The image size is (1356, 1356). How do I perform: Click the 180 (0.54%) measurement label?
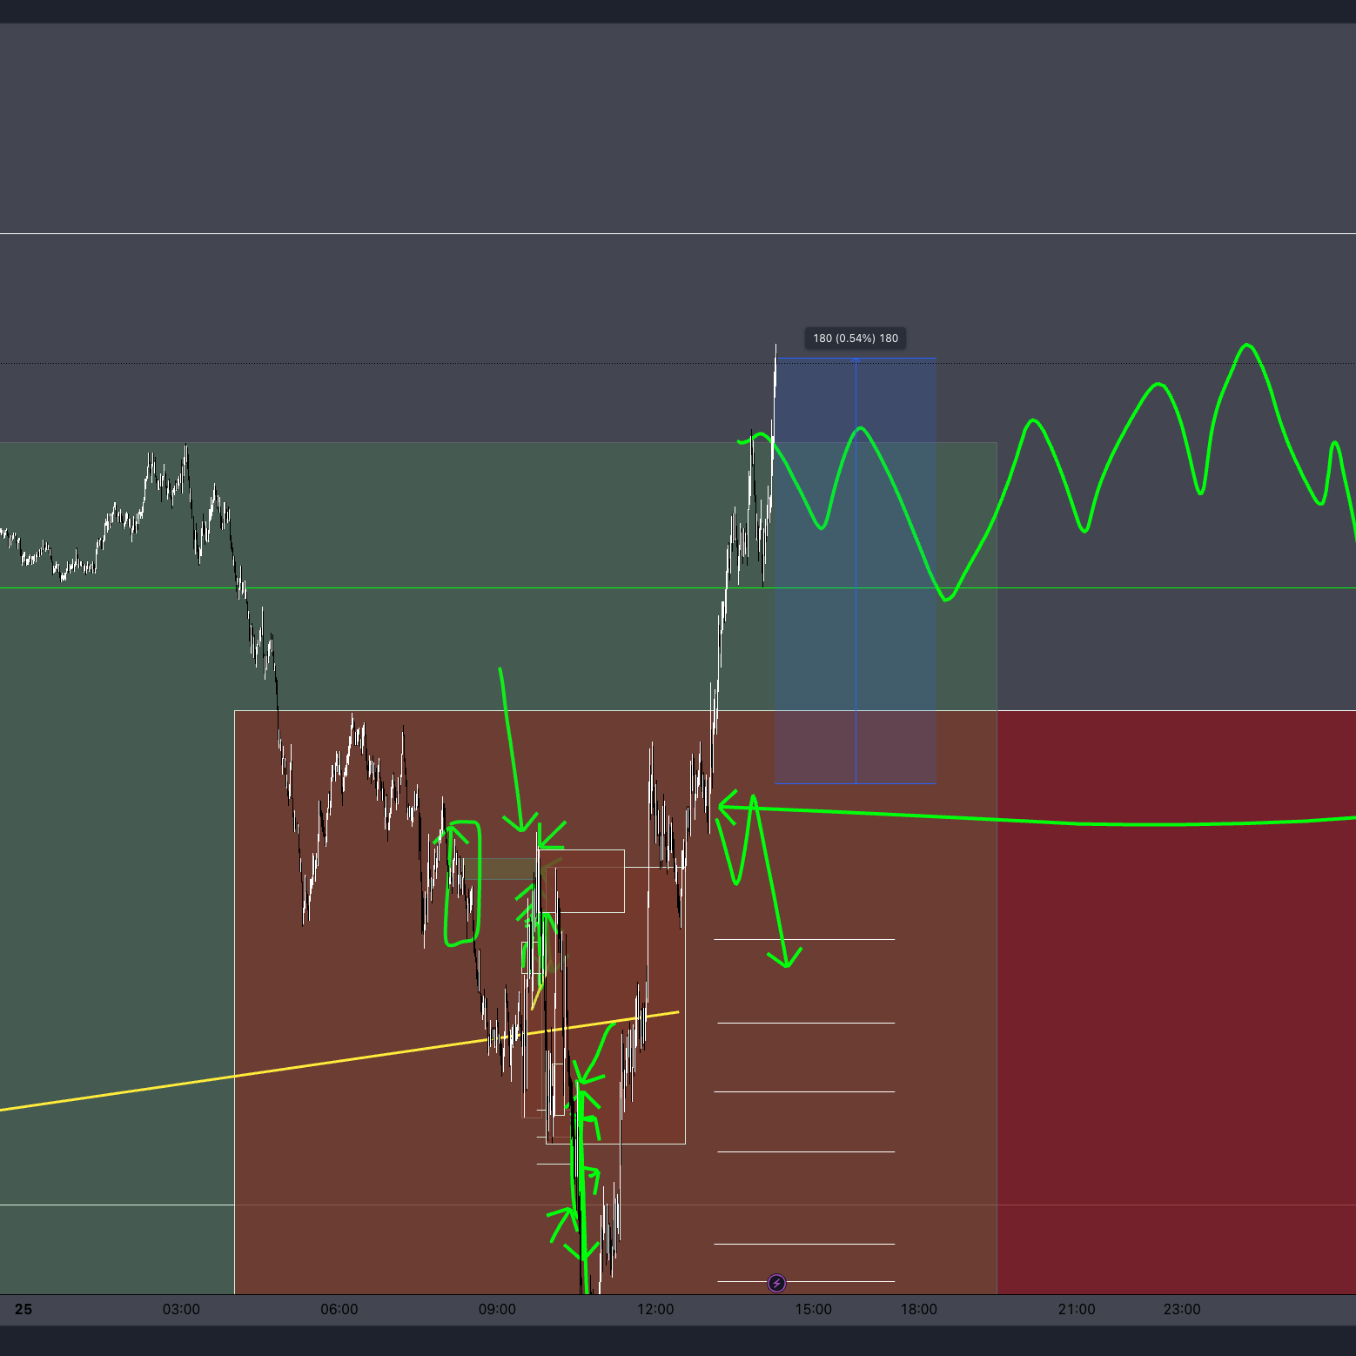point(855,339)
